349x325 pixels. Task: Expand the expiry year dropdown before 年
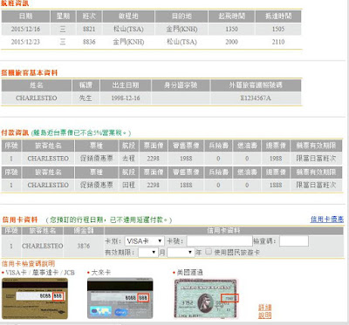(x=181, y=253)
